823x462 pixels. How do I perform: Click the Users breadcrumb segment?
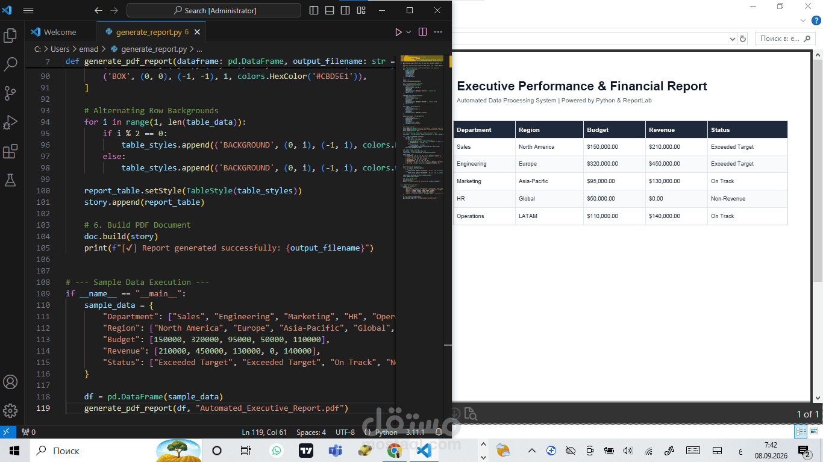coord(60,49)
